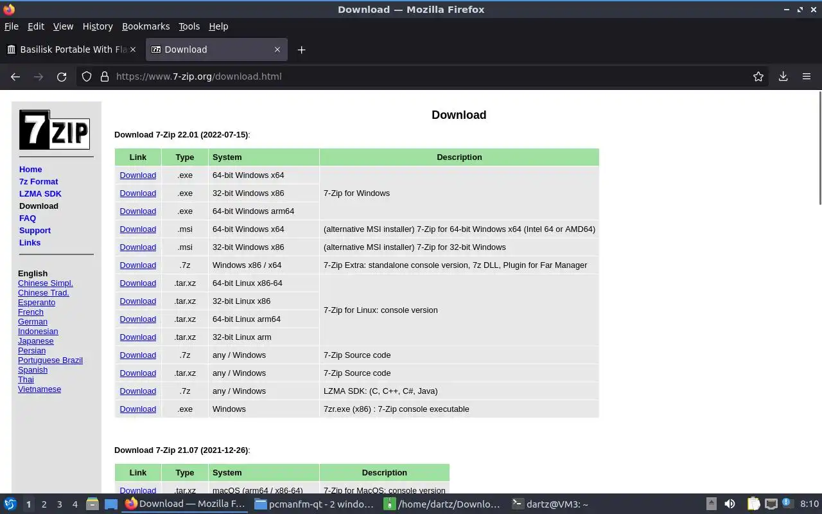822x514 pixels.
Task: Switch to the /home/dartz/Downloads archiver taskbar entry
Action: pyautogui.click(x=442, y=504)
